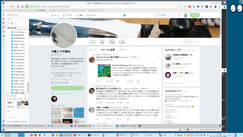Open the Bookmarks panel icon in sidebar

coord(3,14)
